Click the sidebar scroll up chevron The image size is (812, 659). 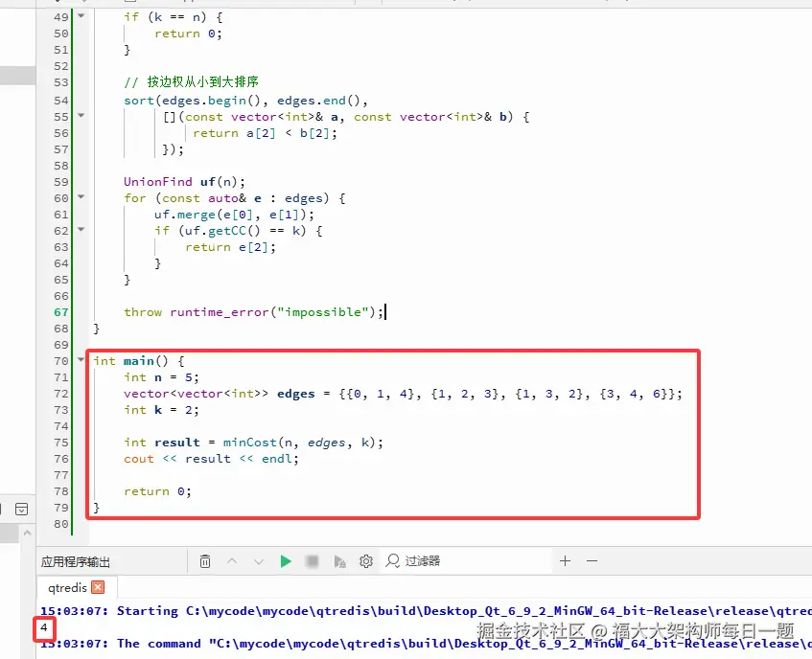pos(28,533)
